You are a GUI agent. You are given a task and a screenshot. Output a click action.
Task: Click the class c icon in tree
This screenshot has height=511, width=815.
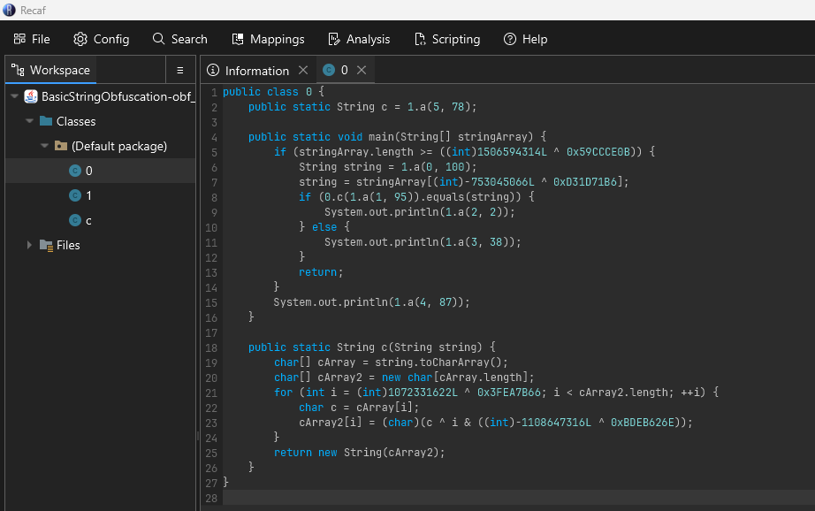[x=75, y=220]
